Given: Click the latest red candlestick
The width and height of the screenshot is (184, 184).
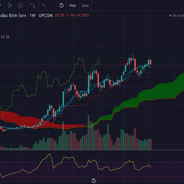Looking at the screenshot, I should click(x=151, y=63).
